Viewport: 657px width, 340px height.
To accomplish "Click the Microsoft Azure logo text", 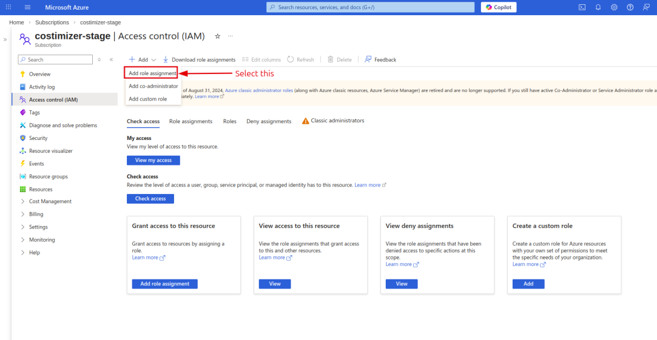I will 67,7.
